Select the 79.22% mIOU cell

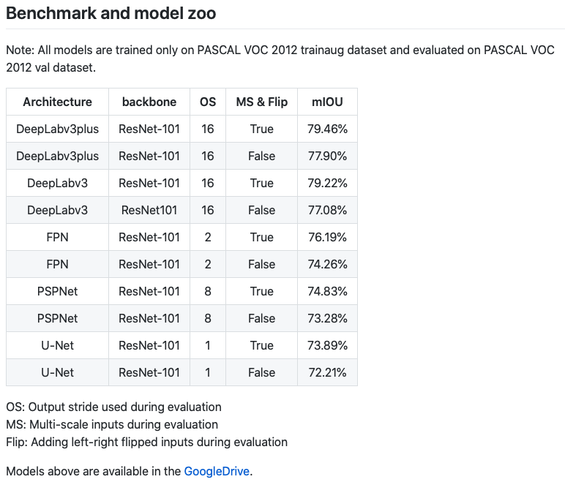coord(327,183)
